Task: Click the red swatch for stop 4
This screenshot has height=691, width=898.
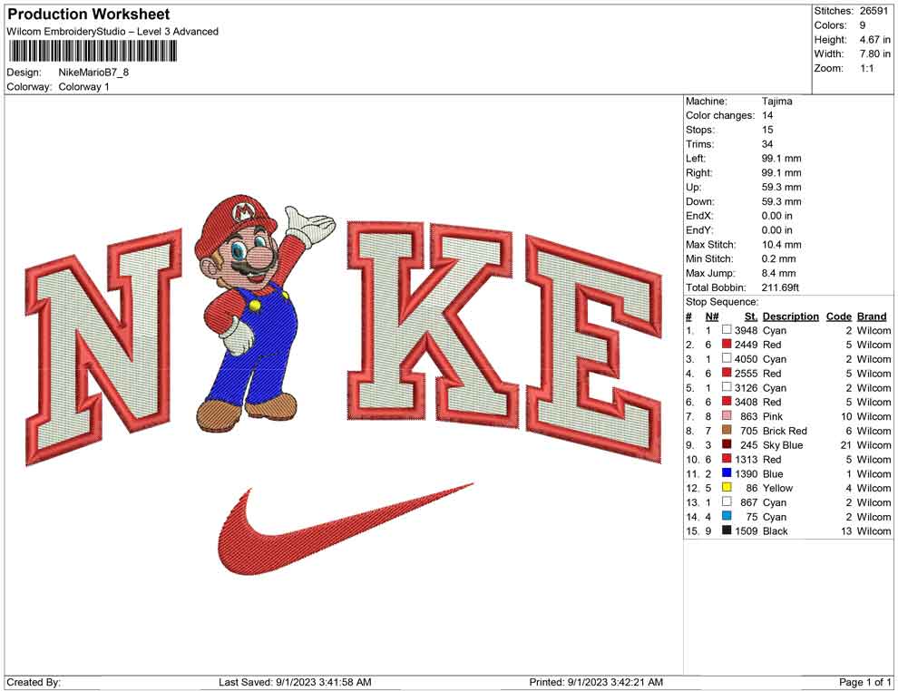Action: (727, 373)
